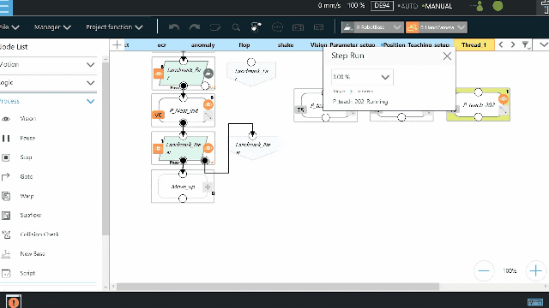Switch to the Thread 1 tab
The height and width of the screenshot is (308, 549).
pos(474,44)
